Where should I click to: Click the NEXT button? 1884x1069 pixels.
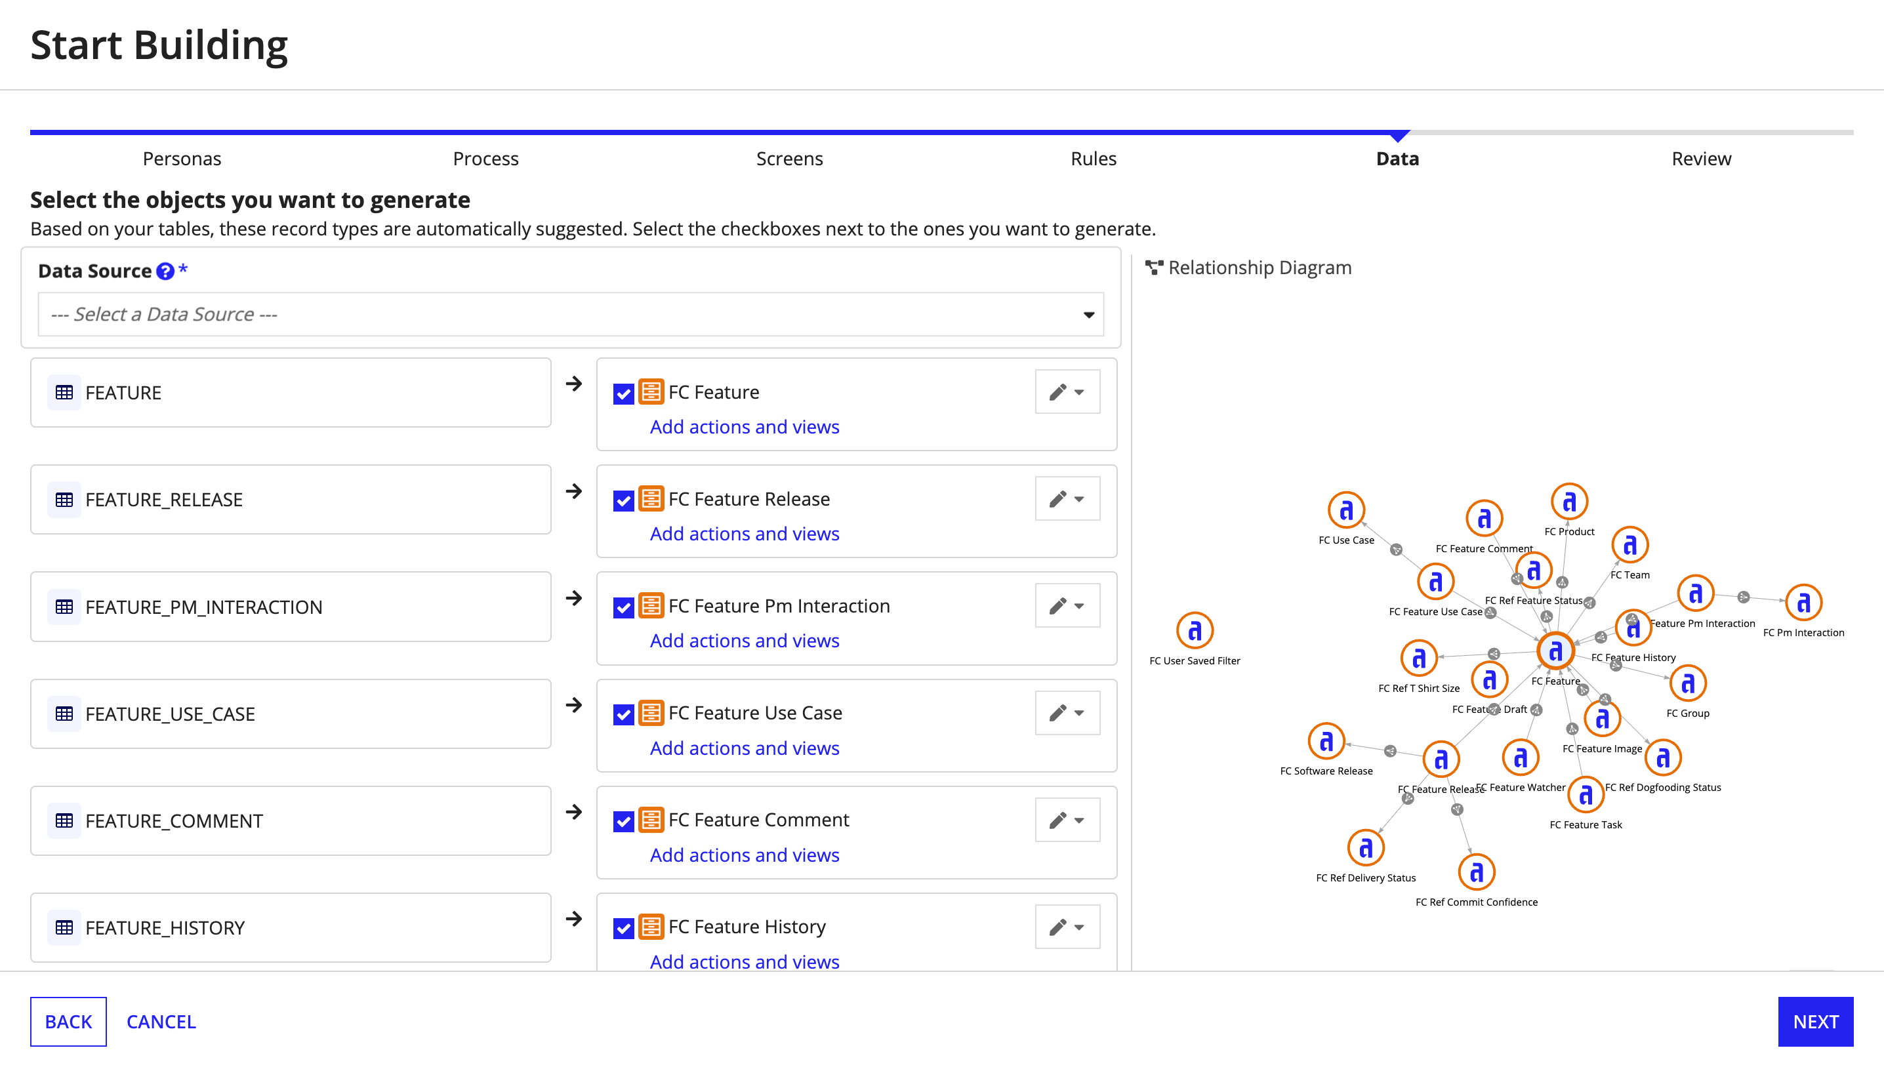1816,1021
